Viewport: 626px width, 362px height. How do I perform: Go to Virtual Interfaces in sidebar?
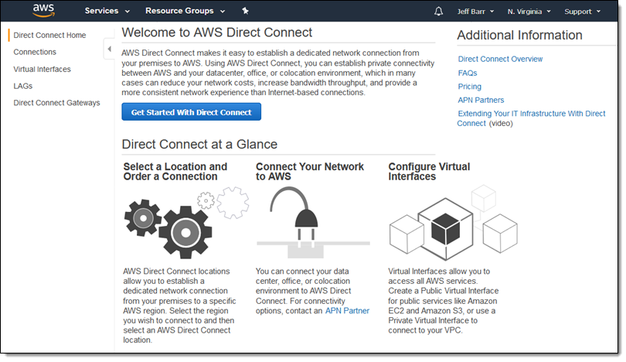click(42, 69)
